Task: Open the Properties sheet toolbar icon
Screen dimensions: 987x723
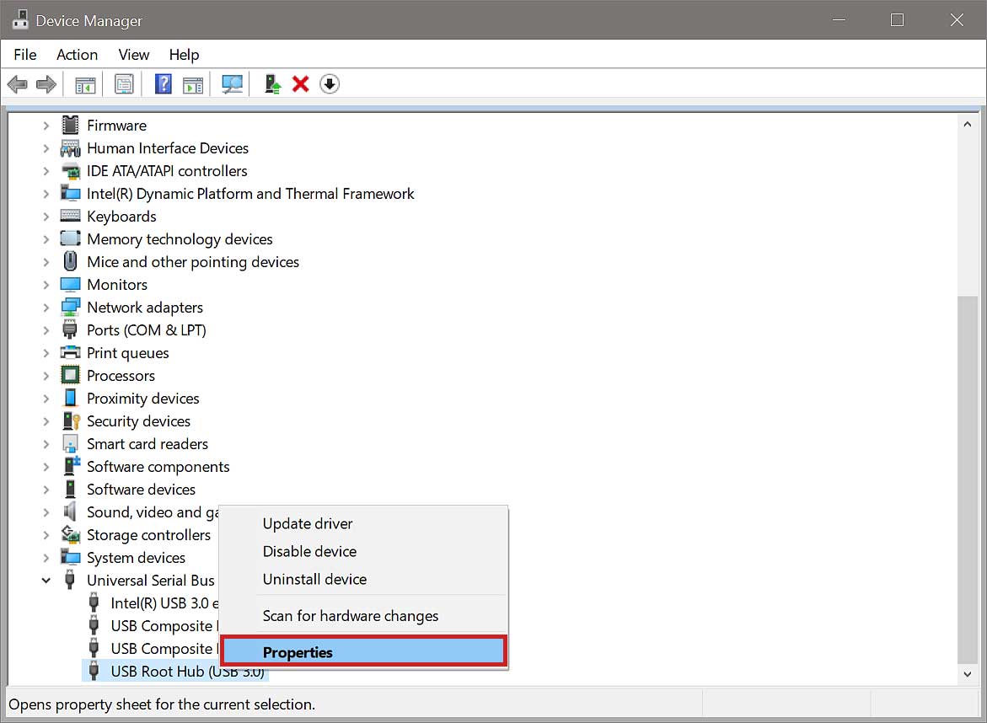Action: pos(124,83)
